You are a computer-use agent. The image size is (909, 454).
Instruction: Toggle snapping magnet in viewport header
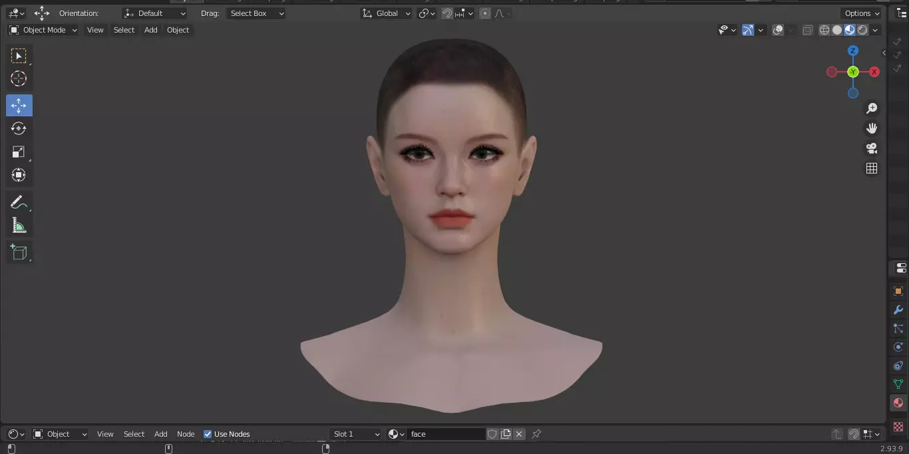click(x=448, y=13)
